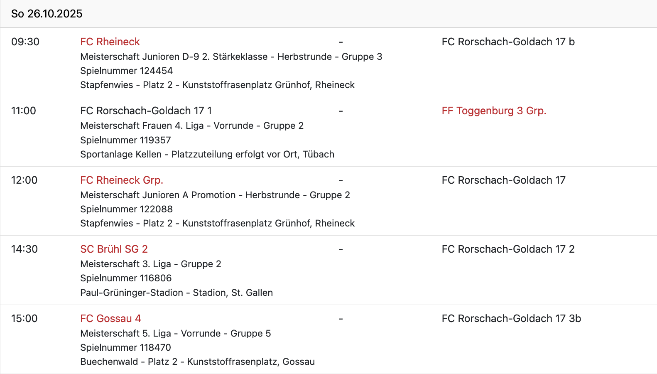Select the Paul-Grüninger-Stadion venue text

coord(177,293)
